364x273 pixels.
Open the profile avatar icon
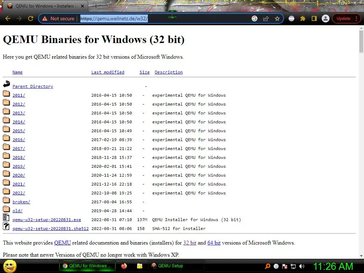pyautogui.click(x=326, y=18)
